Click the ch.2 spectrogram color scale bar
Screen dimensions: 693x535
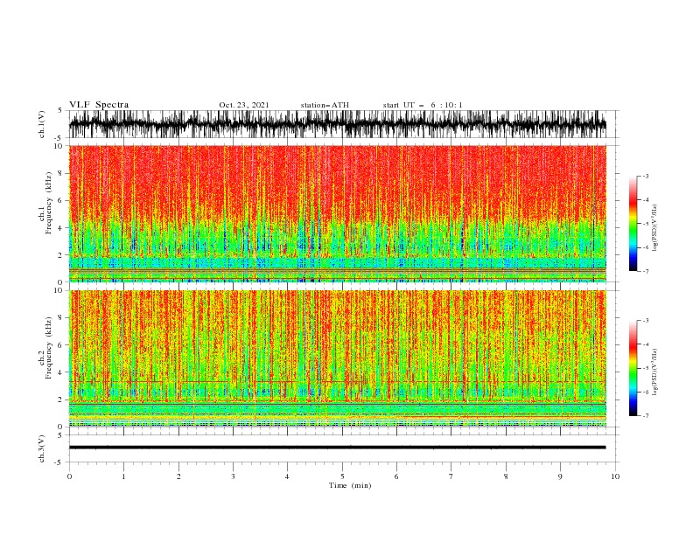pos(633,368)
